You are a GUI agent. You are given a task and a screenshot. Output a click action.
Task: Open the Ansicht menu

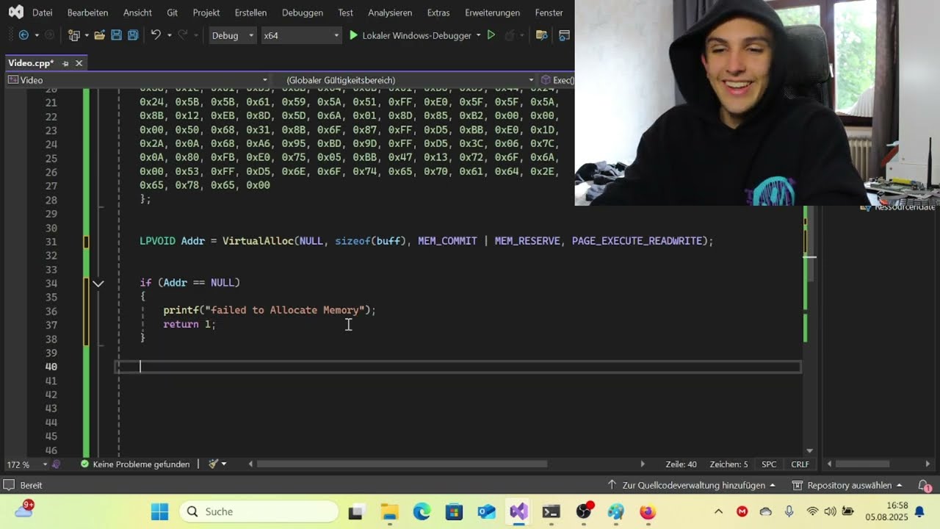tap(137, 12)
